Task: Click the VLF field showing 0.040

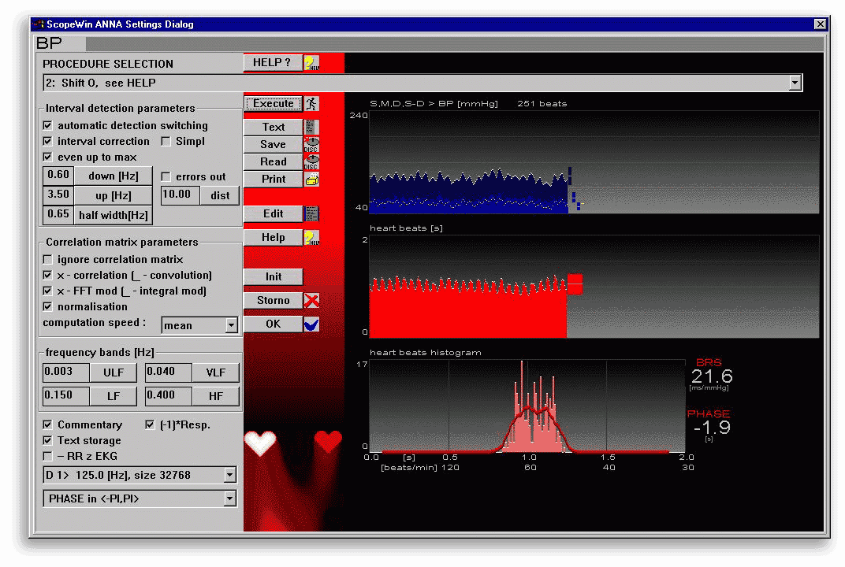Action: coord(169,372)
